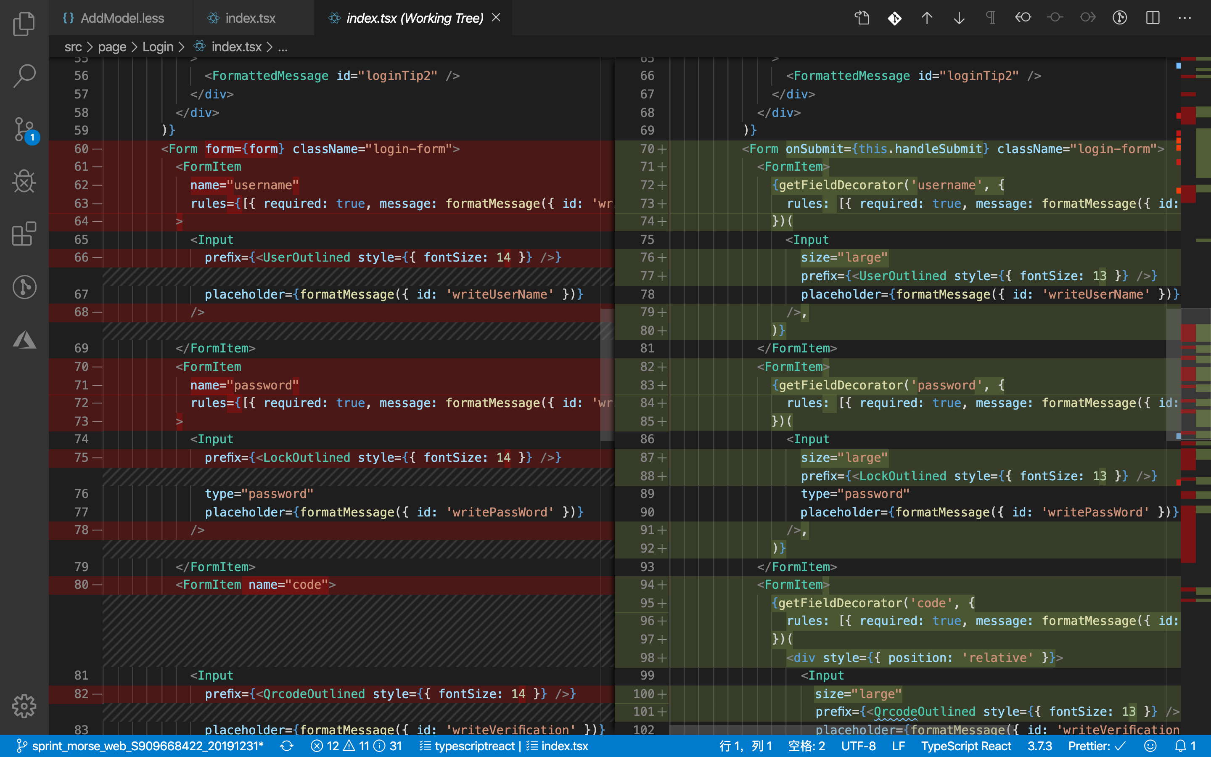Click FormItem name="code" on line 80
Image resolution: width=1211 pixels, height=757 pixels.
click(x=256, y=585)
